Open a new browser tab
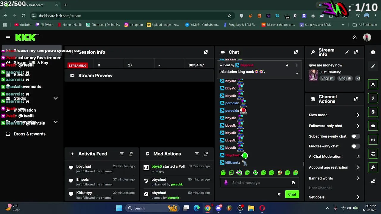The height and width of the screenshot is (214, 381). [65, 5]
